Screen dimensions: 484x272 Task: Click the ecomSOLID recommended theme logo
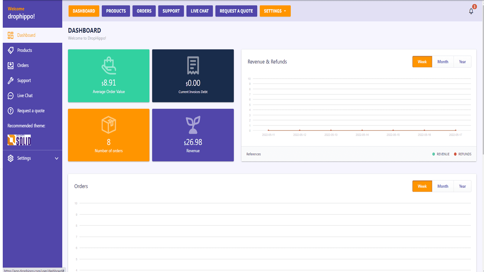[19, 140]
